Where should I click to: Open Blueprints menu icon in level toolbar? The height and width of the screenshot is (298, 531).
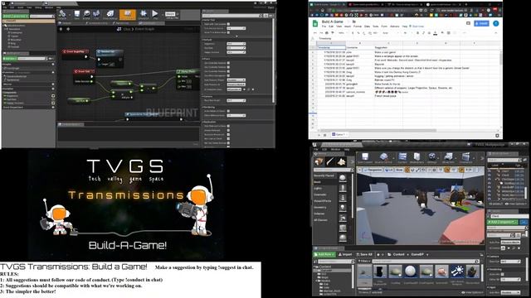[x=448, y=158]
